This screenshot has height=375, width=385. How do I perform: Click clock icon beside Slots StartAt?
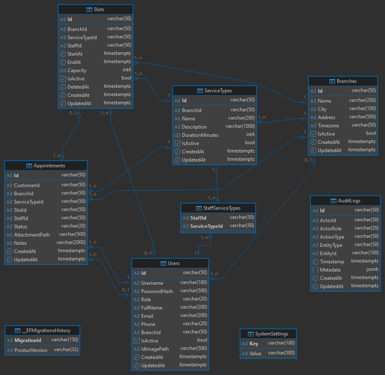click(x=63, y=54)
